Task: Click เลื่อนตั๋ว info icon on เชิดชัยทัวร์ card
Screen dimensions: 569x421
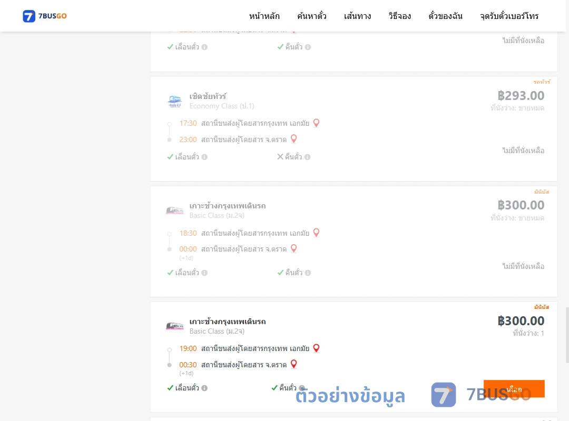Action: pyautogui.click(x=204, y=157)
